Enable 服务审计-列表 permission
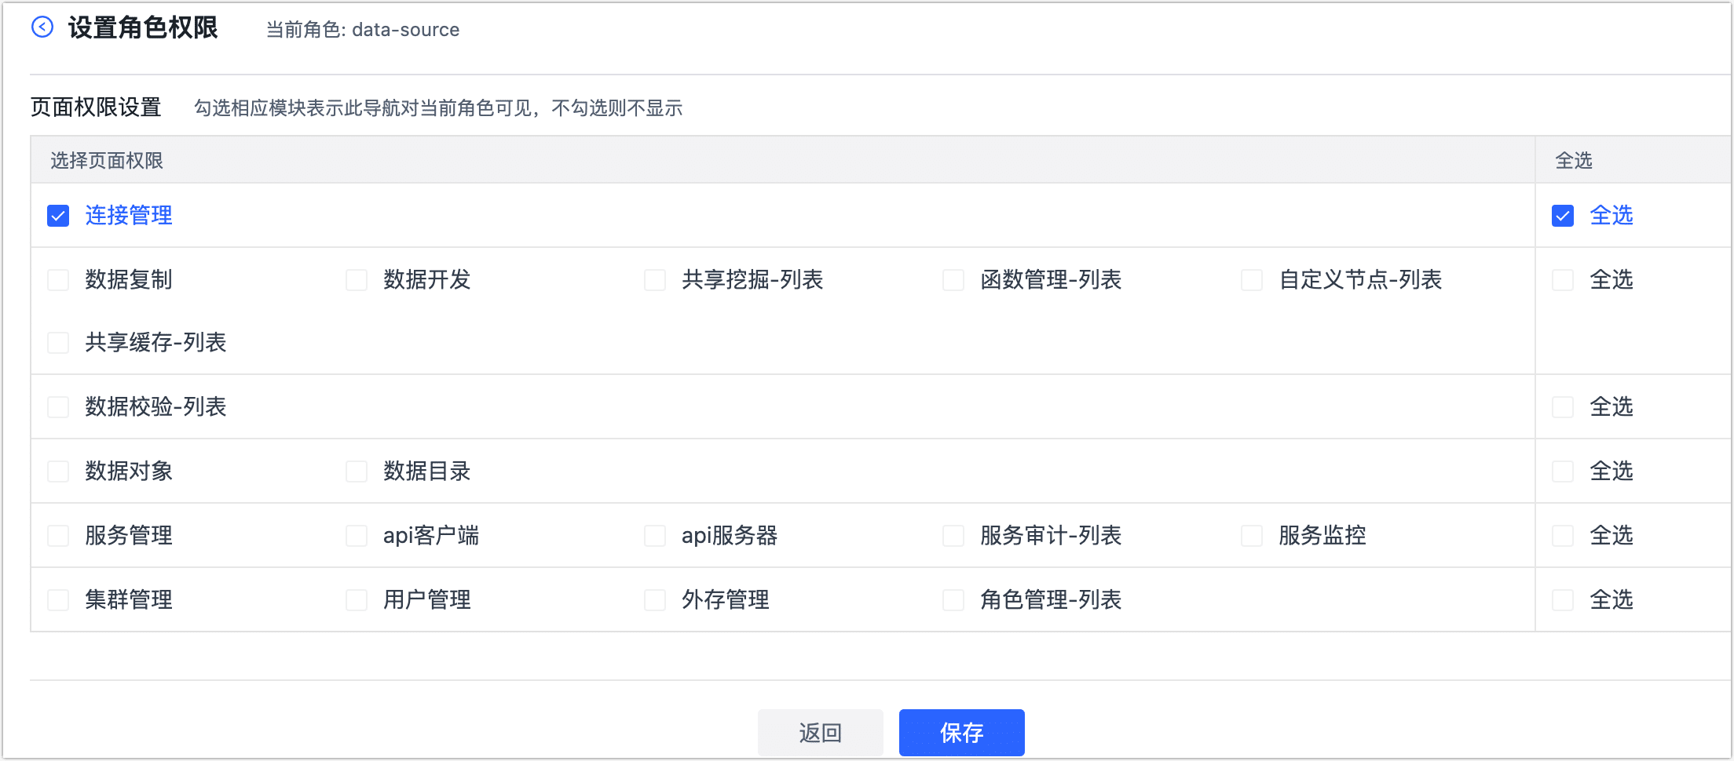 (x=953, y=535)
